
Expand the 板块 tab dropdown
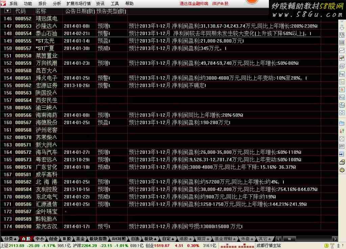(155, 239)
